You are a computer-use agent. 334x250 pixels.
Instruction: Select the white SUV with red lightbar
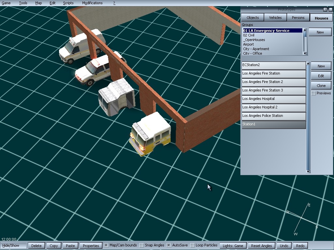pos(96,69)
